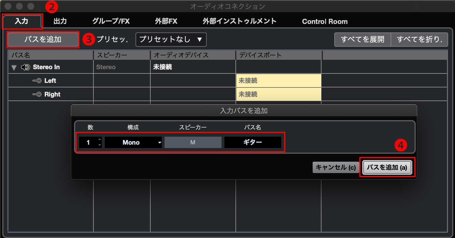This screenshot has height=238, width=455.
Task: Open the Mono configuration dropdown
Action: click(x=133, y=142)
